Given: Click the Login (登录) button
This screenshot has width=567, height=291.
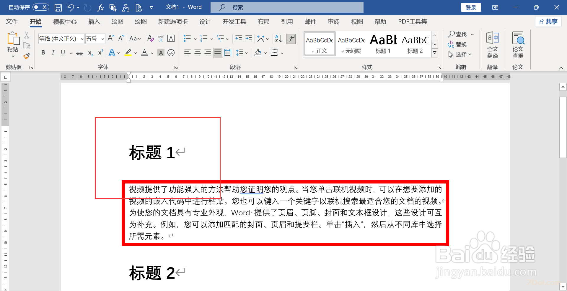Looking at the screenshot, I should pyautogui.click(x=471, y=7).
